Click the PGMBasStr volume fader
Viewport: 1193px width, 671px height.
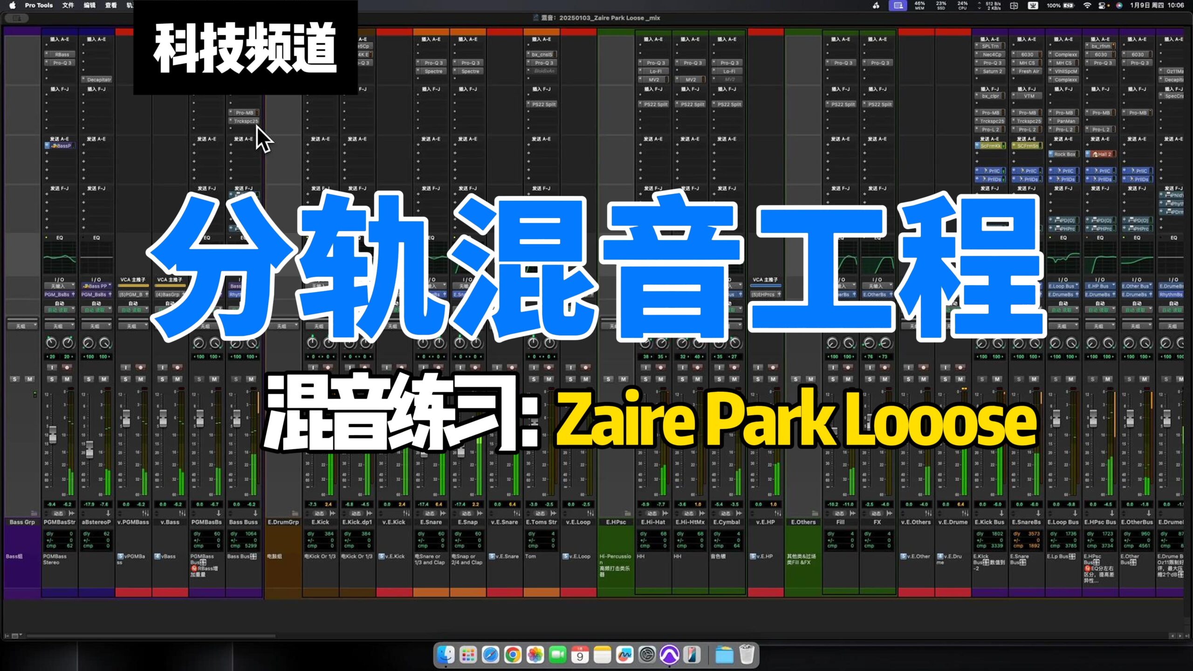tap(53, 434)
